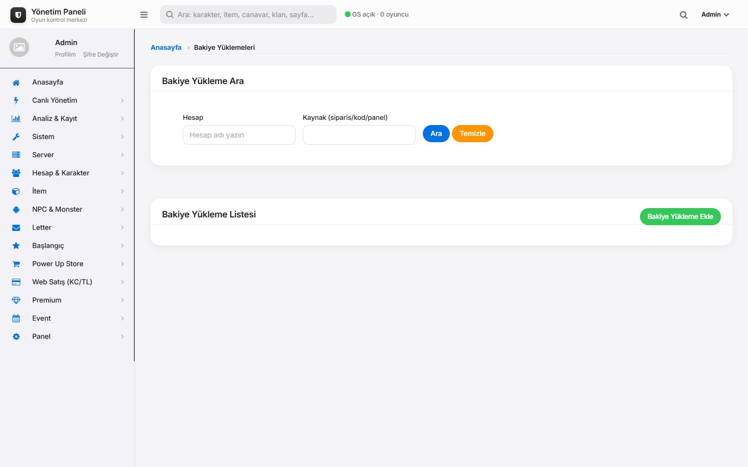Click the Admin avatar image placeholder
The height and width of the screenshot is (467, 748).
coord(19,47)
